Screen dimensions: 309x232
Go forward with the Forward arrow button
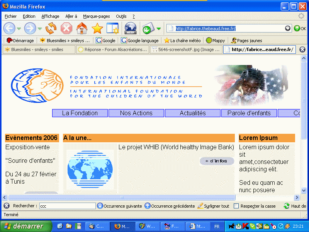click(x=30, y=28)
